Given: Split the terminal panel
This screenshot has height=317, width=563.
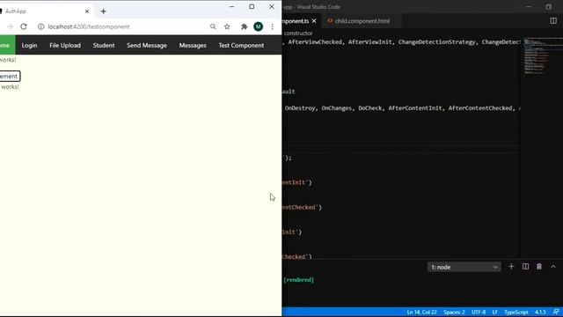Looking at the screenshot, I should point(525,267).
